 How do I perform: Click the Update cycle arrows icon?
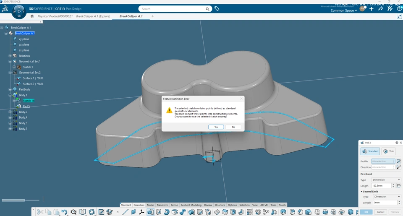coord(92,212)
